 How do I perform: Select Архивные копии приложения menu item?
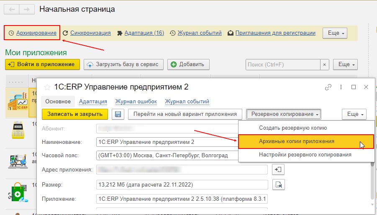[306, 141]
